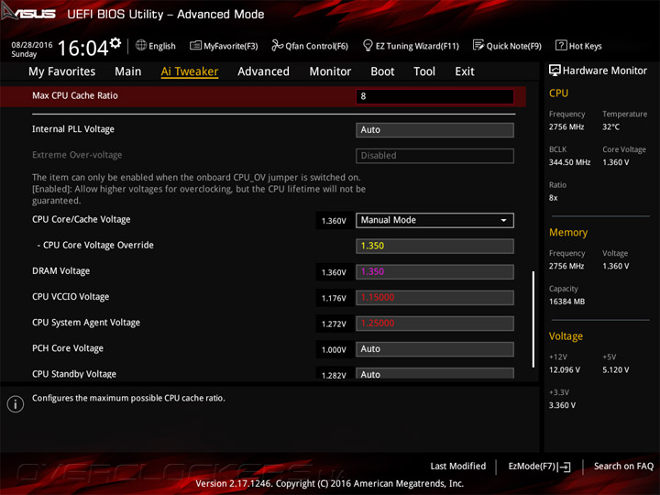The width and height of the screenshot is (660, 495).
Task: Open the Advanced tab
Action: click(263, 71)
